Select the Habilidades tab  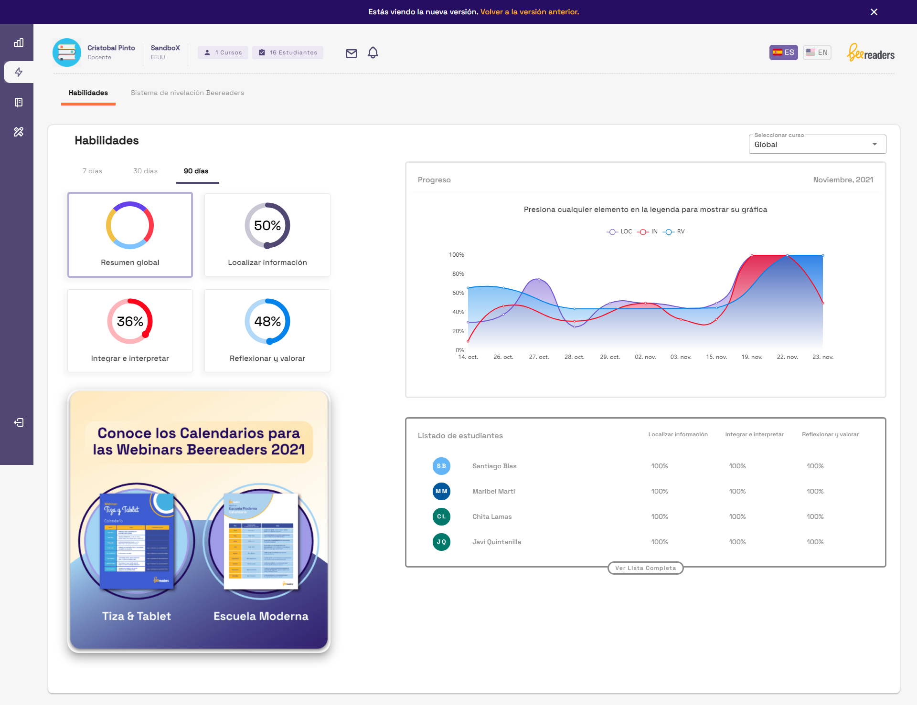[88, 93]
